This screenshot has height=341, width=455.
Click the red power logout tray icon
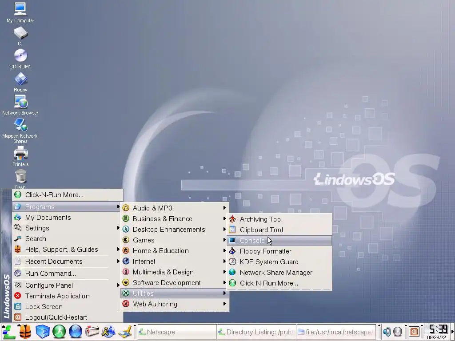pos(414,331)
